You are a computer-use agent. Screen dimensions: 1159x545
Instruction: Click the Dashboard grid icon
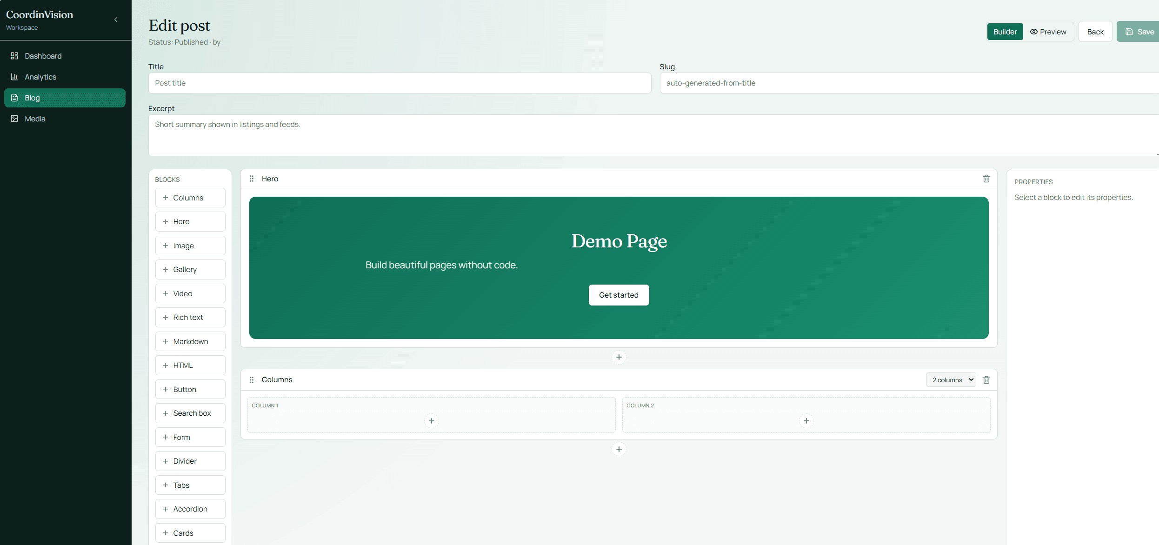tap(14, 56)
